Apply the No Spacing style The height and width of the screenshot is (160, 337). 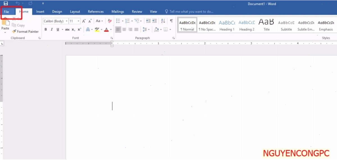coord(207,25)
